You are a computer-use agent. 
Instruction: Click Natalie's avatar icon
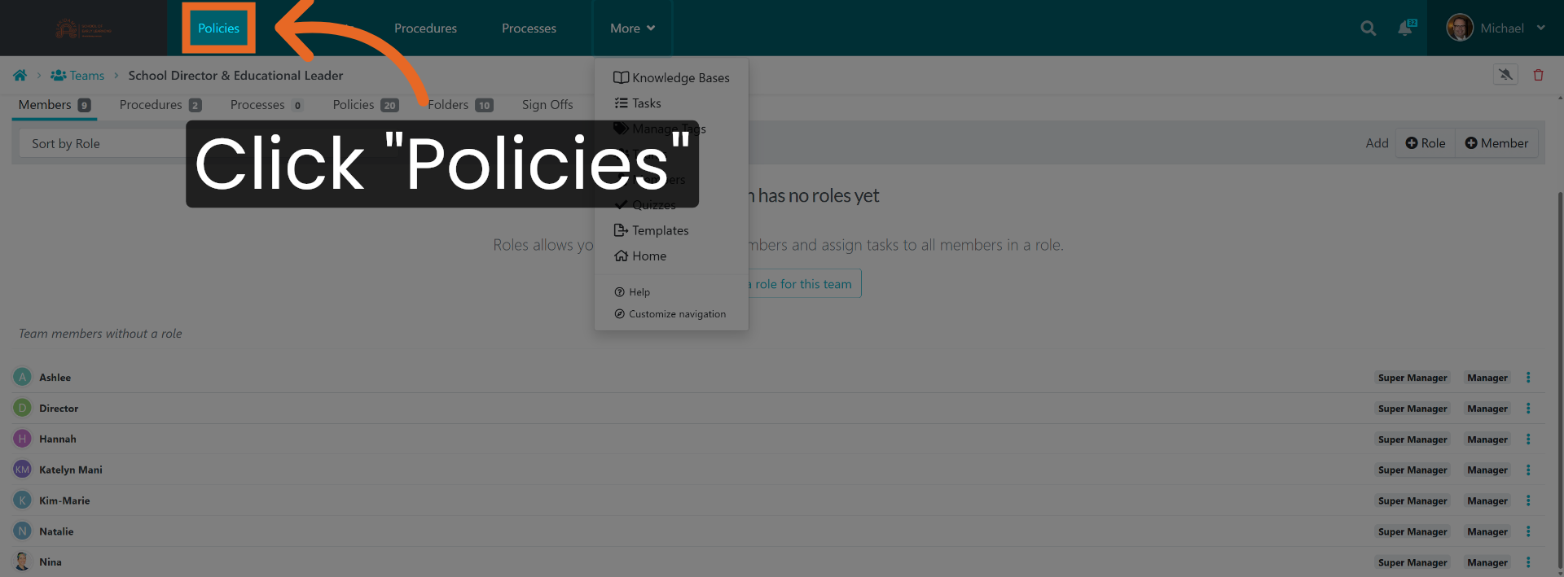click(22, 531)
